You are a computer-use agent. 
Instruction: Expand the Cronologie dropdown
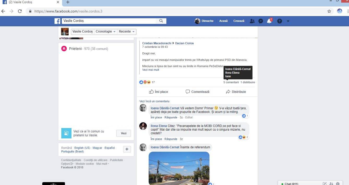pyautogui.click(x=105, y=31)
